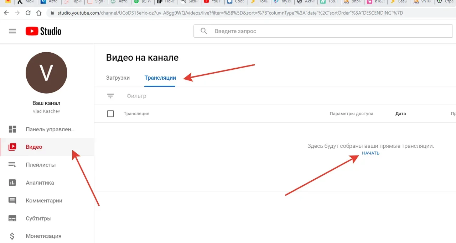Select the Трансляции tab
The width and height of the screenshot is (456, 243).
[160, 78]
